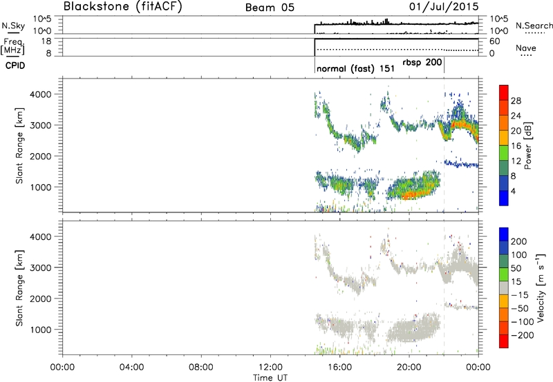The width and height of the screenshot is (553, 382).
Task: Click the "N.Search" legend label
Action: click(534, 26)
